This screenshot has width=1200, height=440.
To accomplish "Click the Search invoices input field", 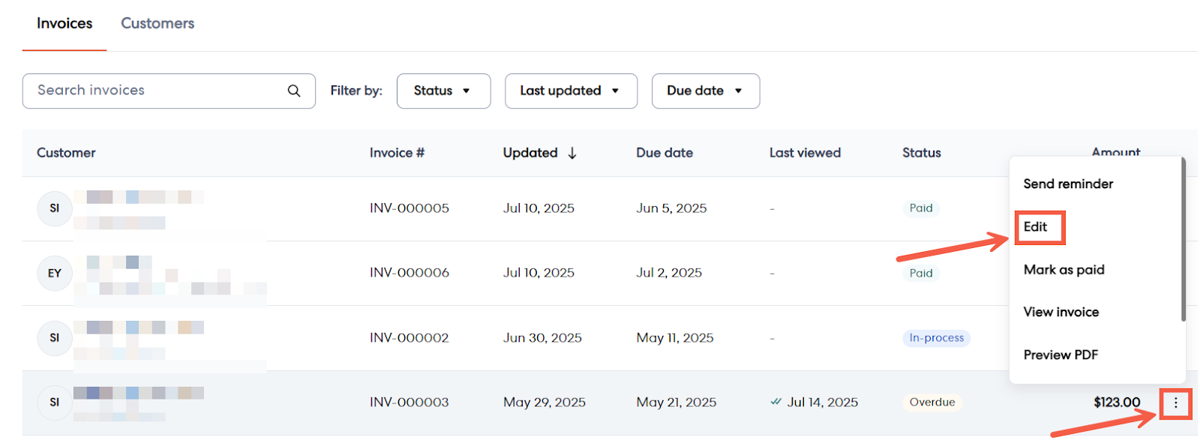I will tap(157, 91).
